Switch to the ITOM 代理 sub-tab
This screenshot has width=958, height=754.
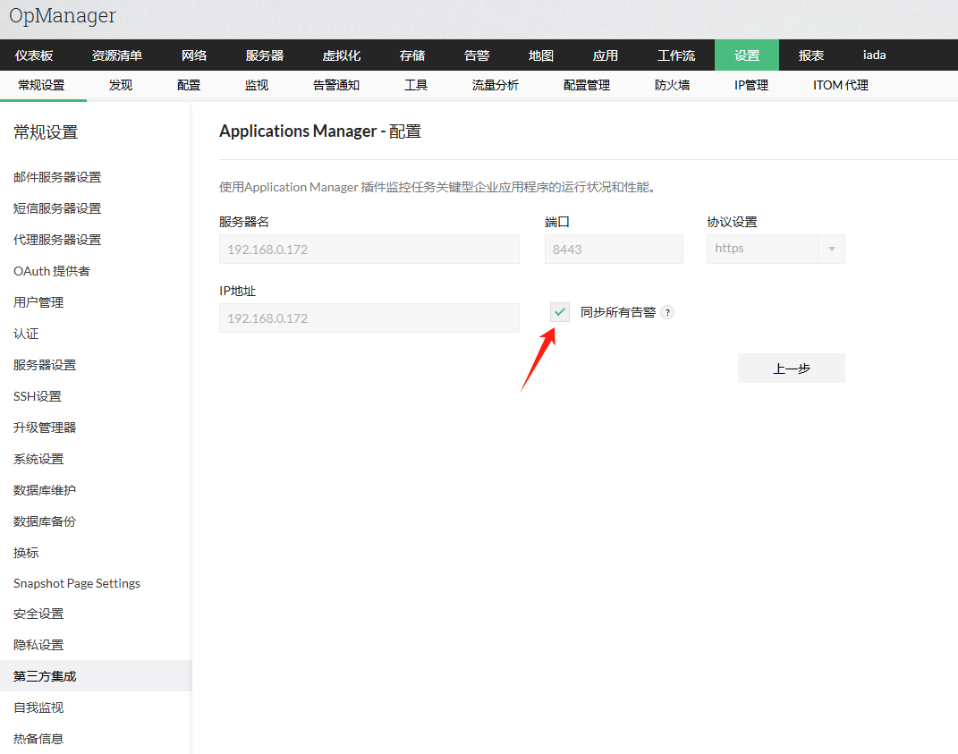(x=841, y=86)
